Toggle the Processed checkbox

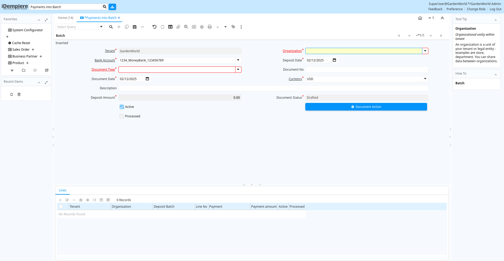pyautogui.click(x=122, y=116)
